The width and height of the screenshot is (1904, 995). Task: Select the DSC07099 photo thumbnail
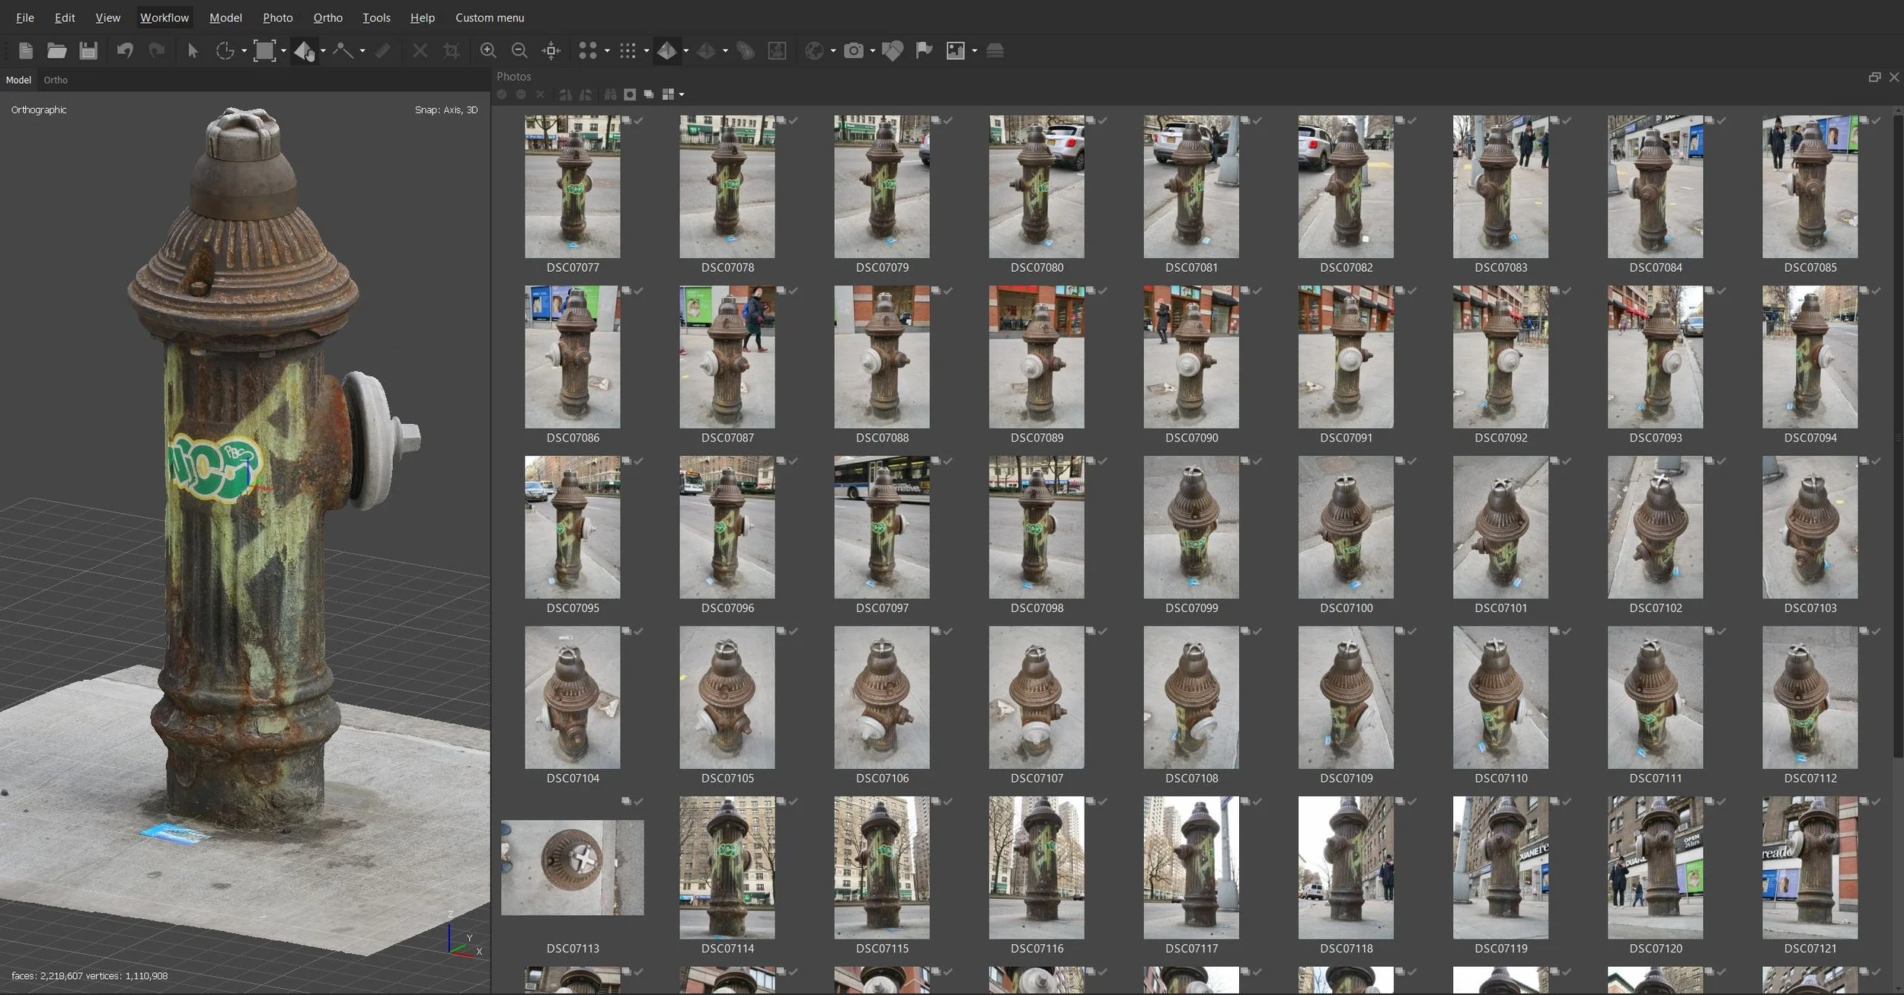click(1190, 527)
